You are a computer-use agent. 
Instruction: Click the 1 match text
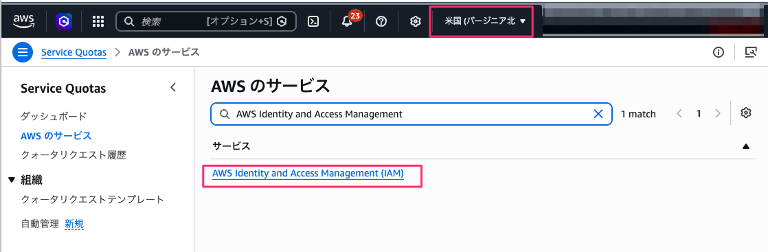point(638,114)
